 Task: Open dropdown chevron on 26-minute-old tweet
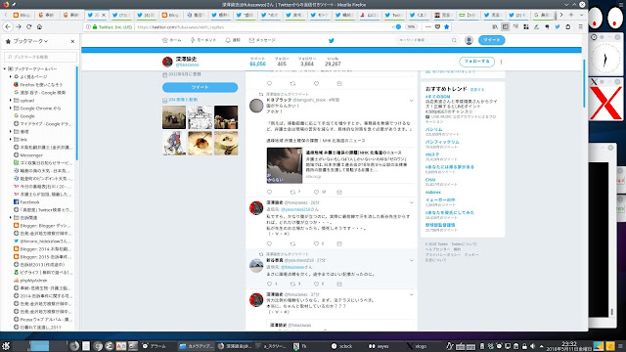point(411,203)
